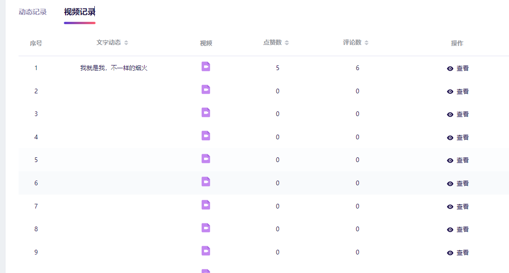Click the 查看 link in row 2
Screen dimensions: 509x273
463,91
